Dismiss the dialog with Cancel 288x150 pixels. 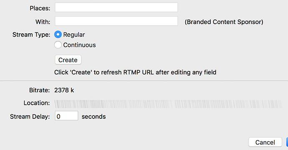(x=265, y=143)
